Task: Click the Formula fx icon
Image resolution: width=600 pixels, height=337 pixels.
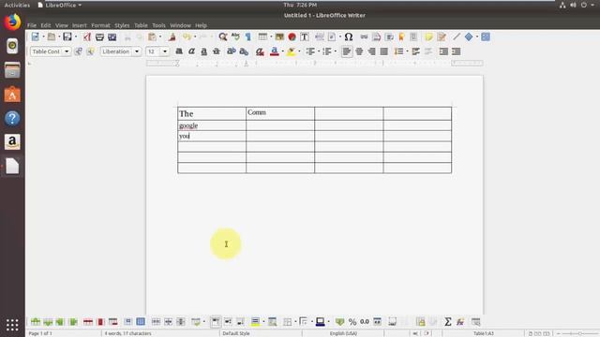Action: pos(460,322)
